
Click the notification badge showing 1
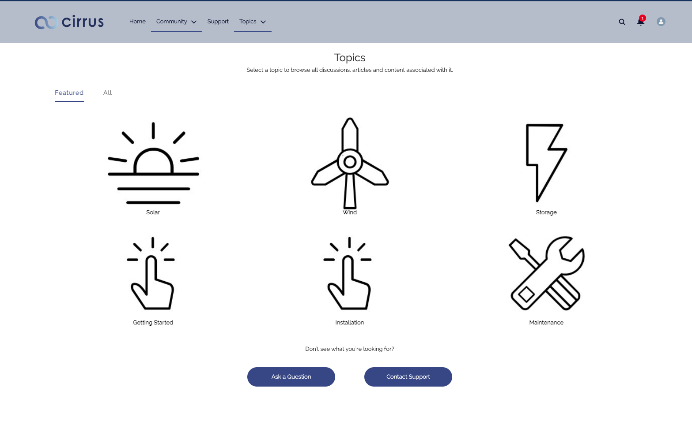(x=643, y=18)
